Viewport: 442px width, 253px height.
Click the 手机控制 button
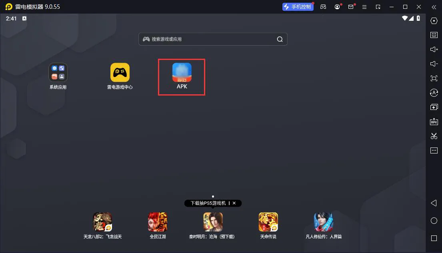click(x=298, y=7)
